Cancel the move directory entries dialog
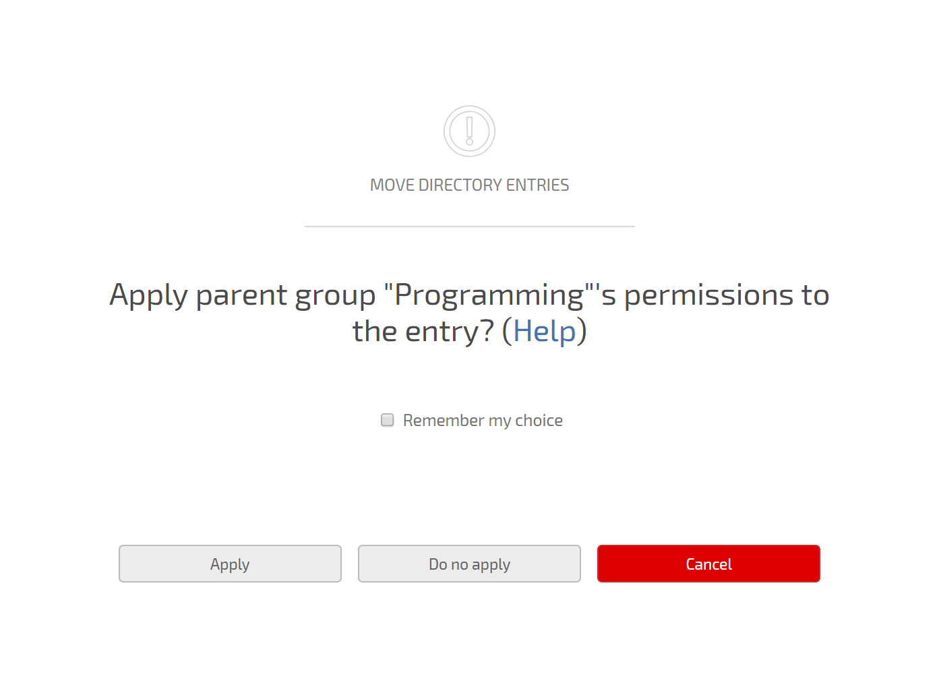 [x=708, y=564]
